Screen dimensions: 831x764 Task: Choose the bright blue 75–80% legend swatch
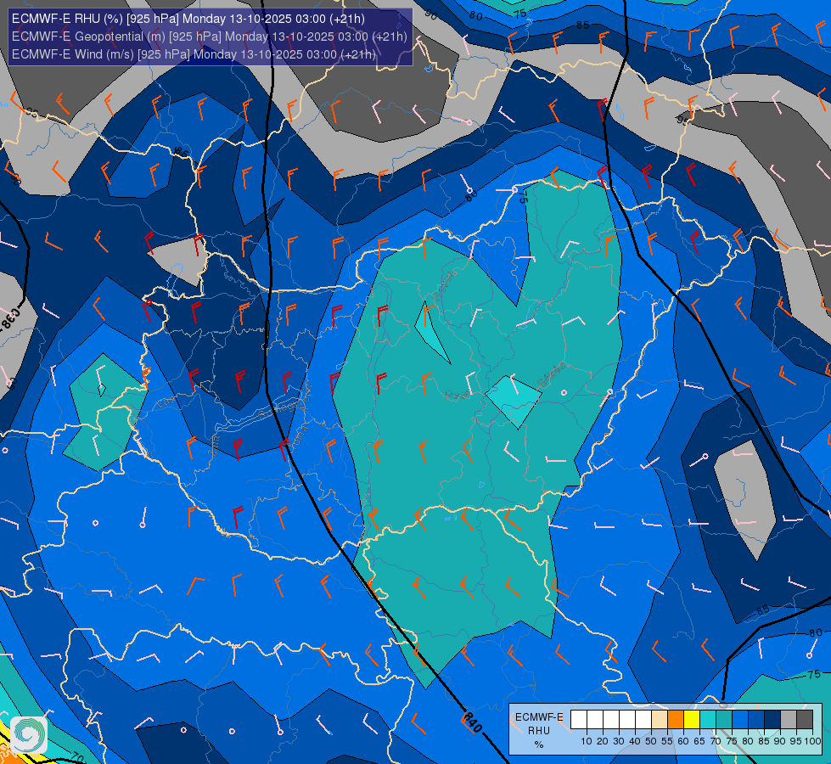pyautogui.click(x=740, y=720)
